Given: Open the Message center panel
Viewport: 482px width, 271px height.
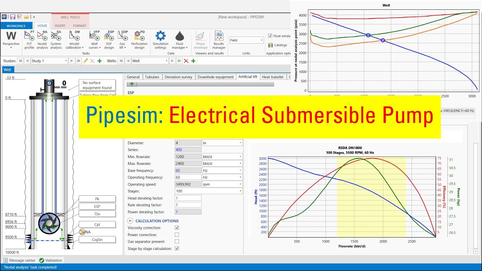Looking at the screenshot, I should 19,260.
